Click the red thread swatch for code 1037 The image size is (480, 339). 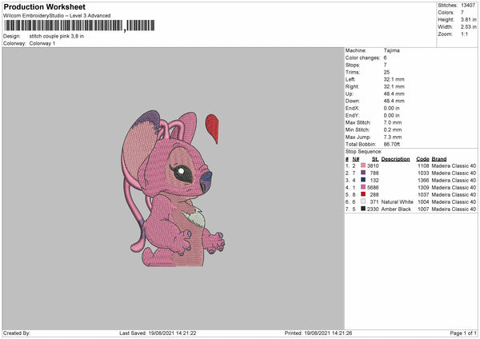coord(363,194)
